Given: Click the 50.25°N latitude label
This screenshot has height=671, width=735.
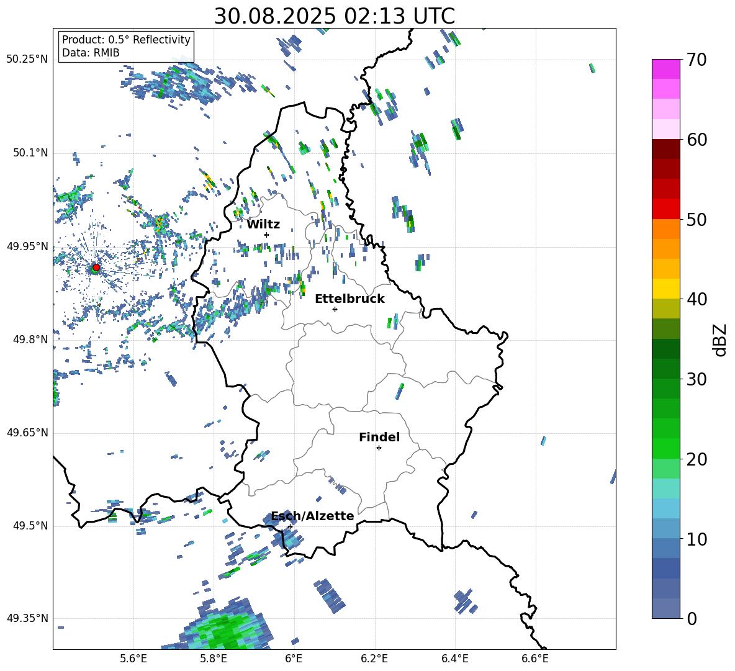Looking at the screenshot, I should (x=27, y=60).
